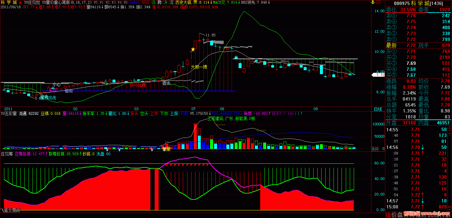The height and width of the screenshot is (218, 452).
Task: Click the 小心 annotation on chart
Action: pyautogui.click(x=56, y=85)
